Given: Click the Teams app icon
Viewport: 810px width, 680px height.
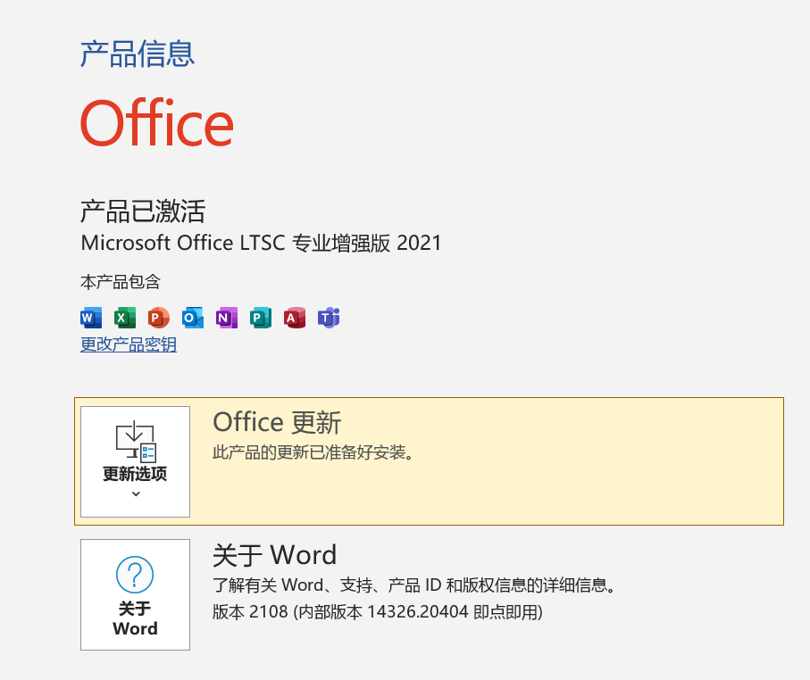Looking at the screenshot, I should click(x=329, y=318).
